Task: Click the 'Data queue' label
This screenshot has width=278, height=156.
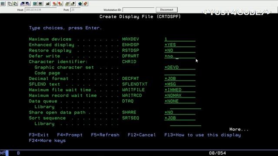Action: coord(43,101)
